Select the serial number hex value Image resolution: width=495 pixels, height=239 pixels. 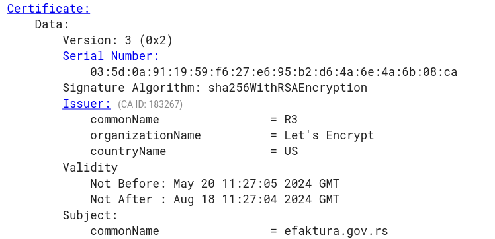pyautogui.click(x=274, y=72)
